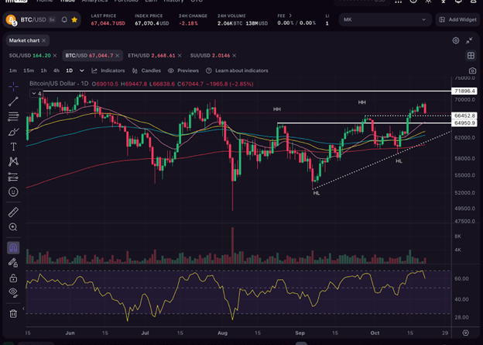
Task: Open chart settings gear icon
Action: 456,40
